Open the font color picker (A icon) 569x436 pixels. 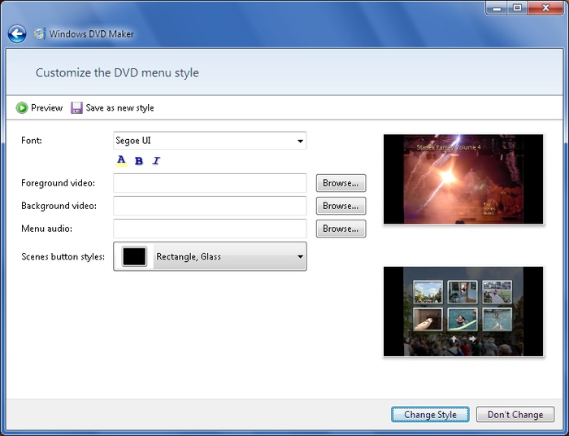(x=121, y=160)
